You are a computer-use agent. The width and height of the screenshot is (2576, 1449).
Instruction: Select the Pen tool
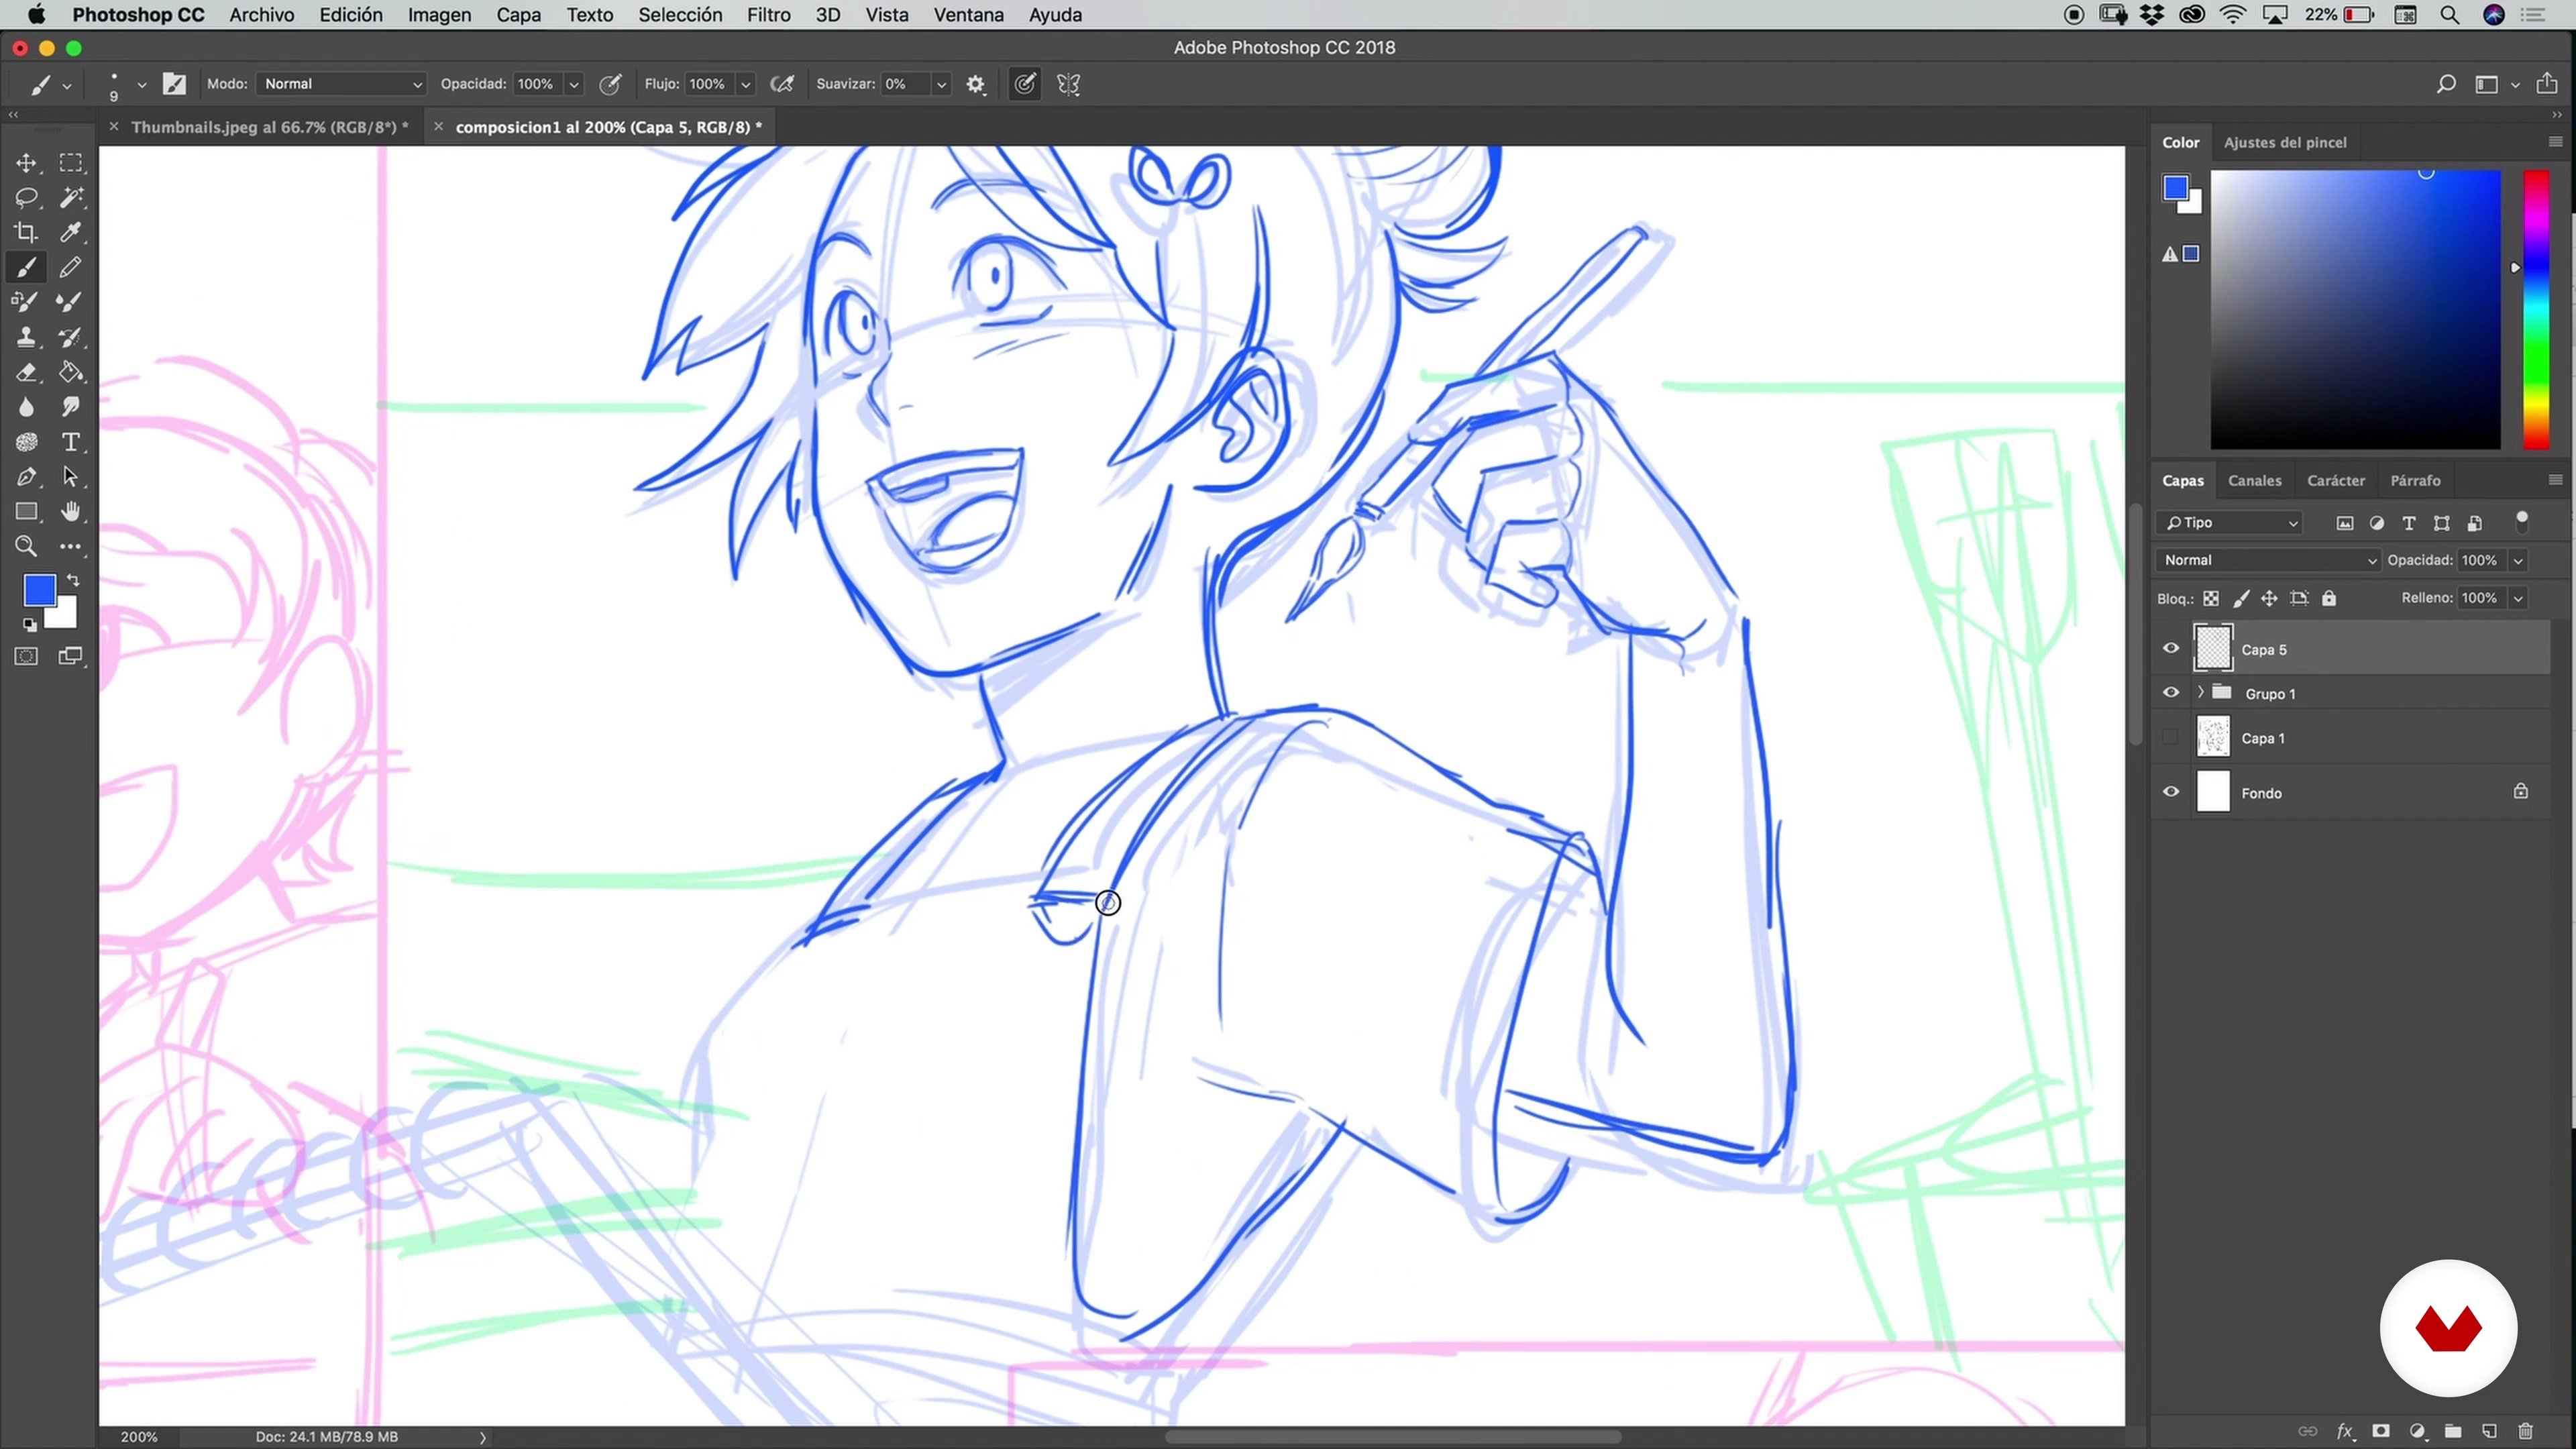click(x=26, y=477)
